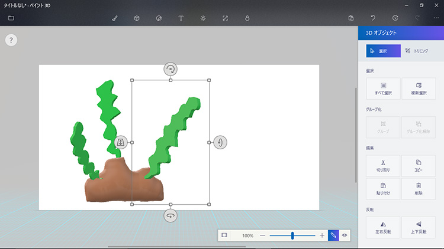The width and height of the screenshot is (444, 249).
Task: Open the History clock icon
Action: click(x=395, y=18)
